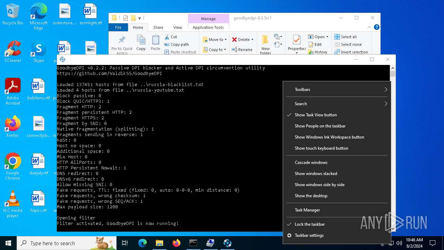444x250 pixels.
Task: Click New folder icon in ribbon
Action: tap(265, 44)
